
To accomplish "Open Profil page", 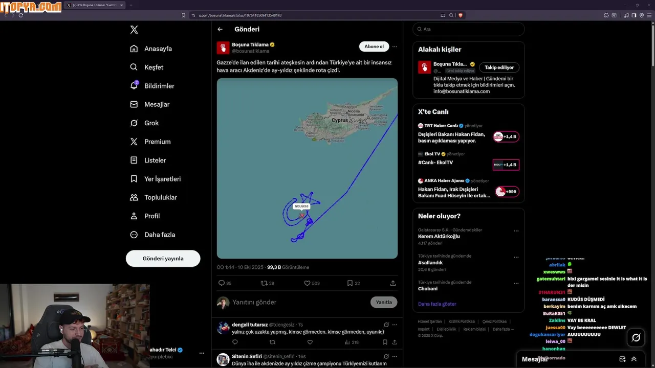I will (145, 216).
